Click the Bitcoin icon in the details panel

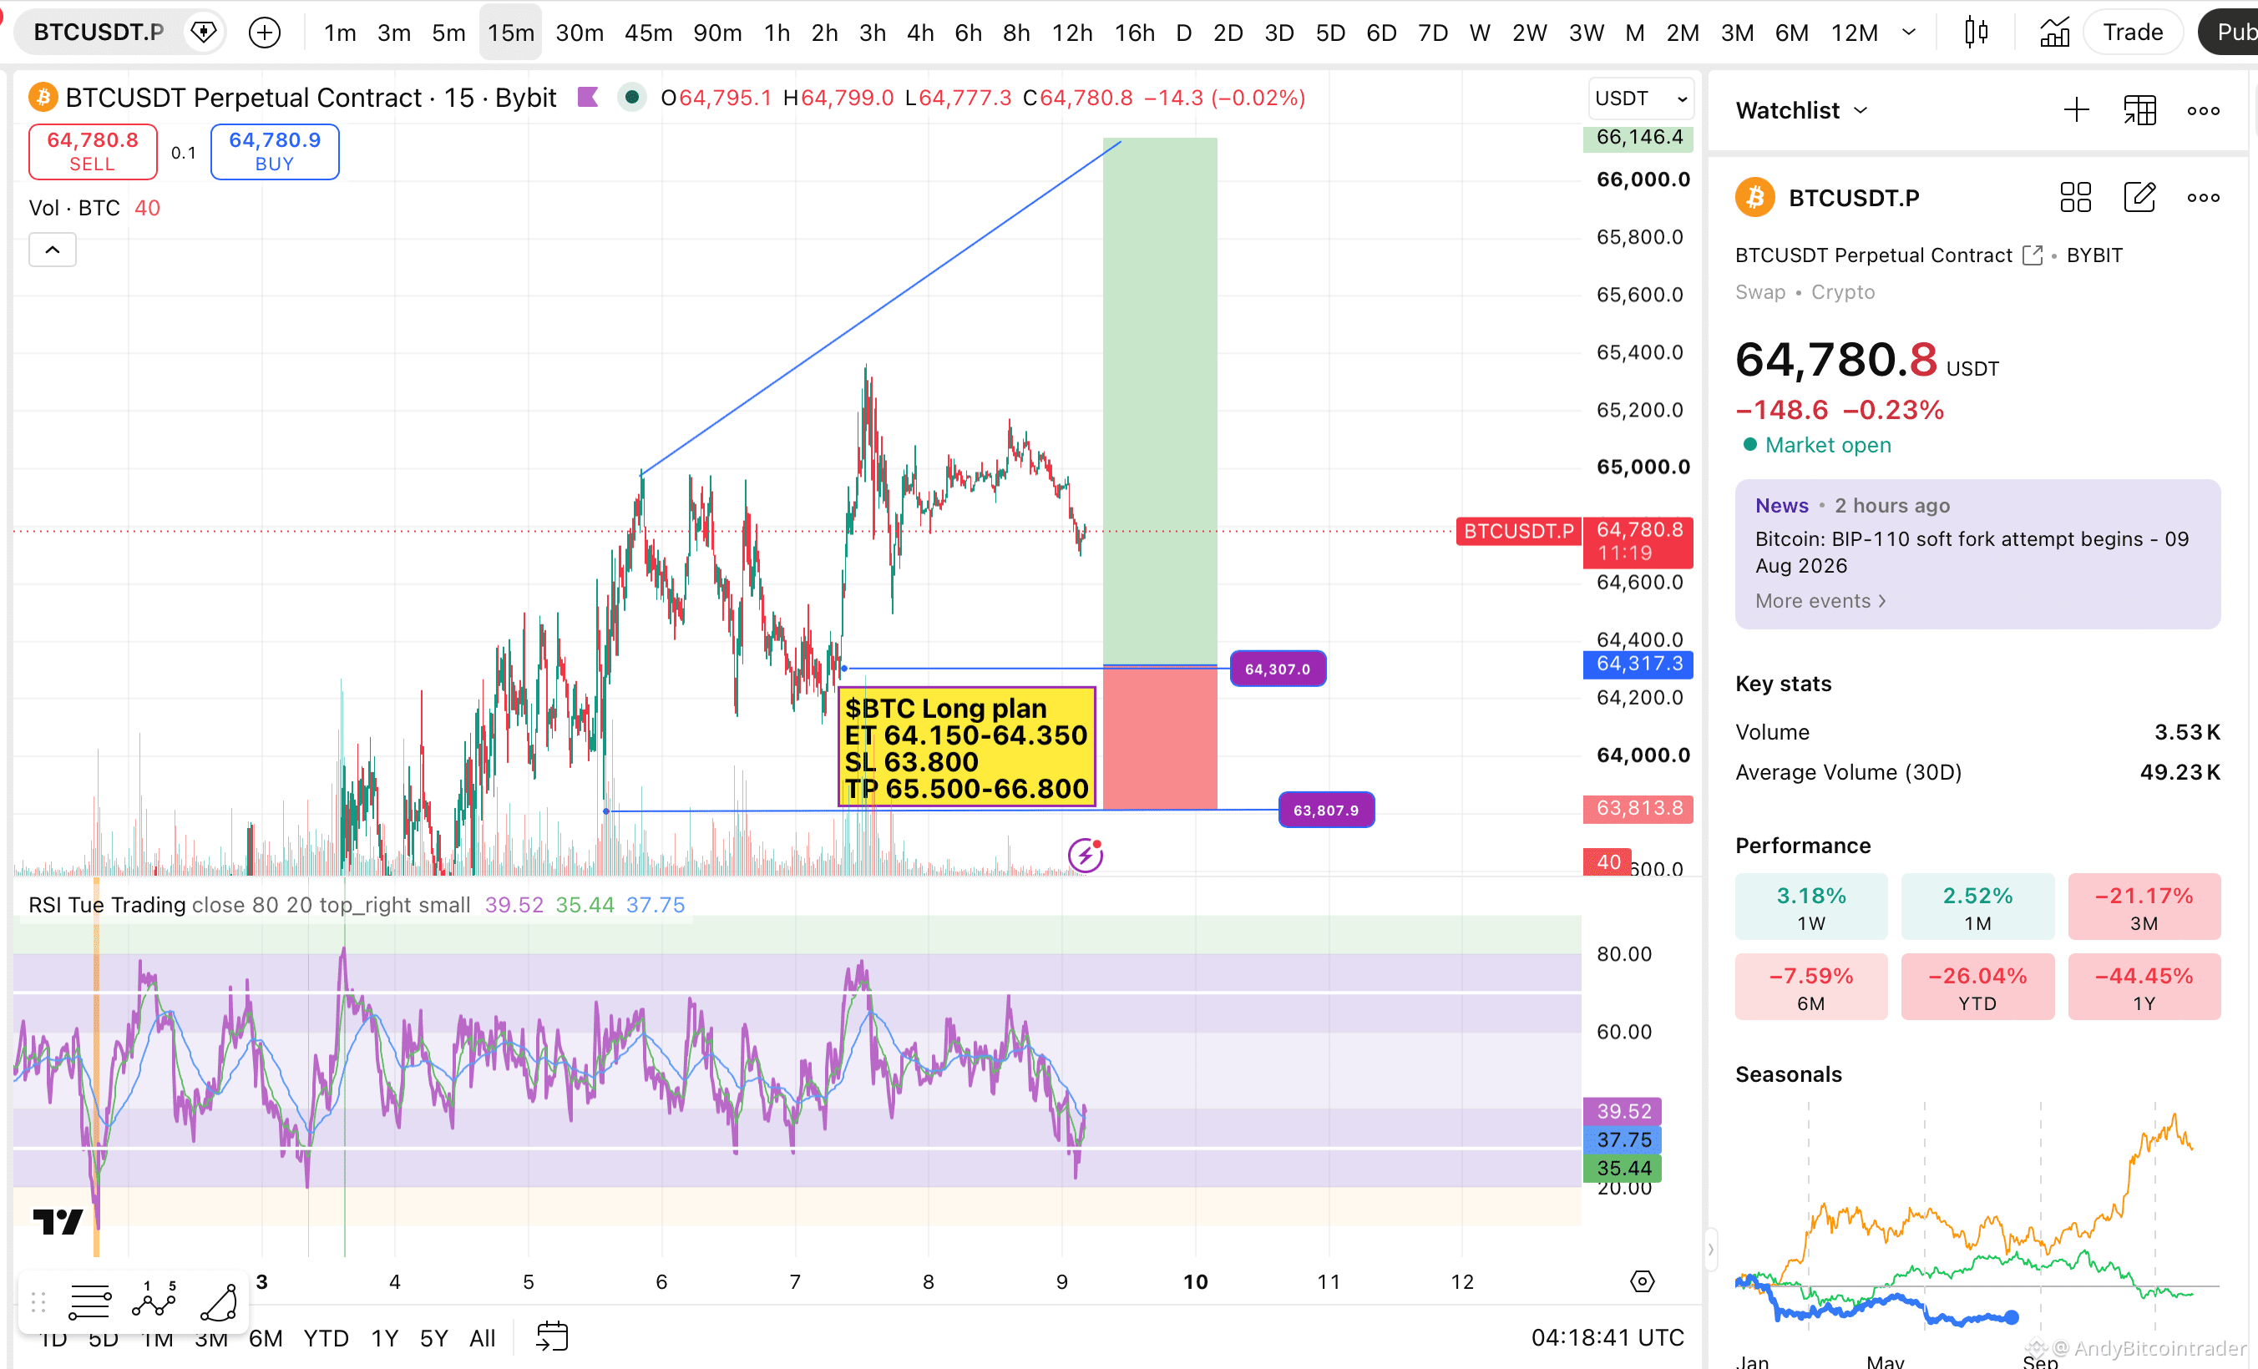click(1755, 197)
